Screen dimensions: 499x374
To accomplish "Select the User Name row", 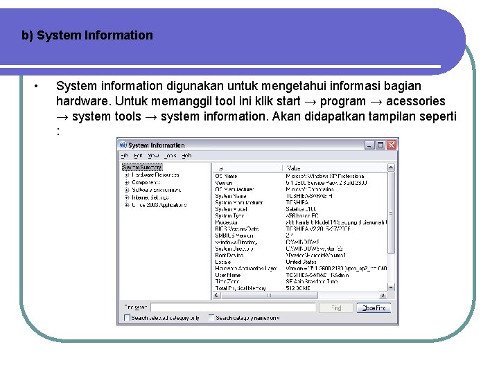I will tap(300, 275).
